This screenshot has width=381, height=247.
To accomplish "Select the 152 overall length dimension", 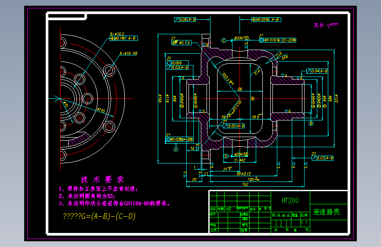I will [x=245, y=185].
